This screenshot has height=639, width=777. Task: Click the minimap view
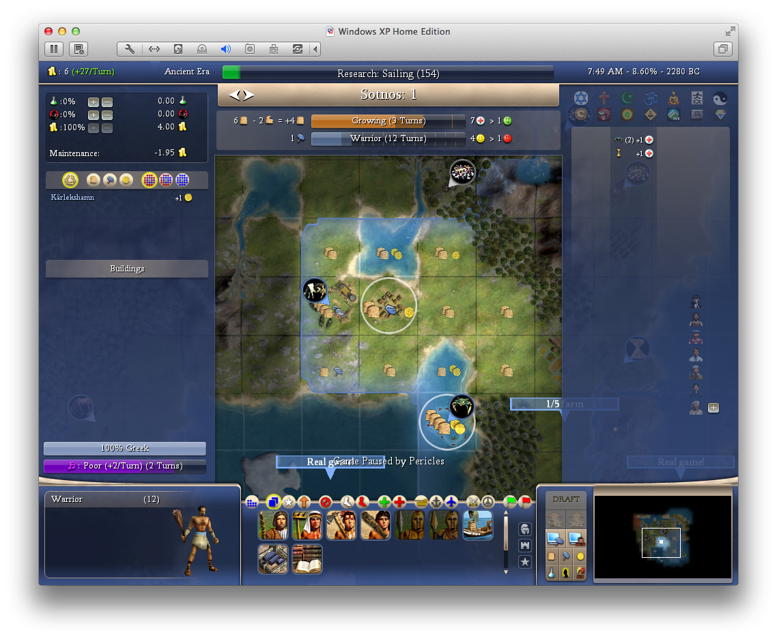662,537
